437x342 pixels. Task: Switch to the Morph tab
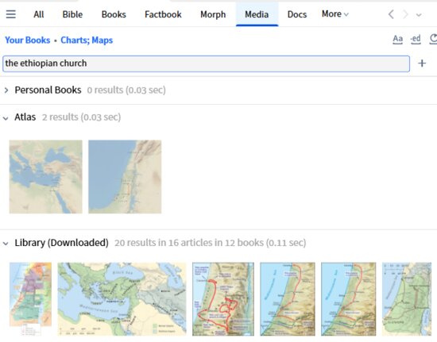tap(213, 14)
